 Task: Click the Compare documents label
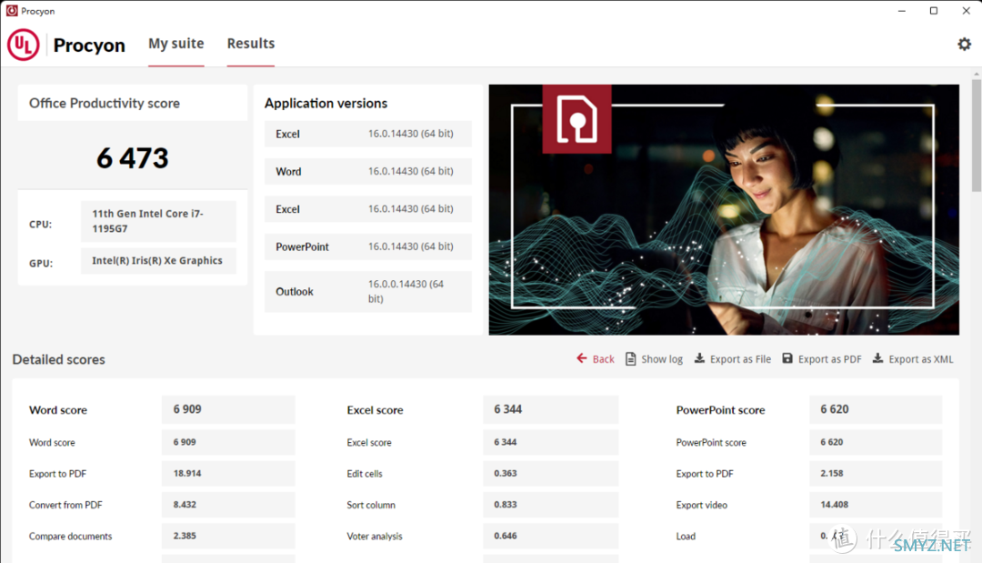tap(71, 536)
